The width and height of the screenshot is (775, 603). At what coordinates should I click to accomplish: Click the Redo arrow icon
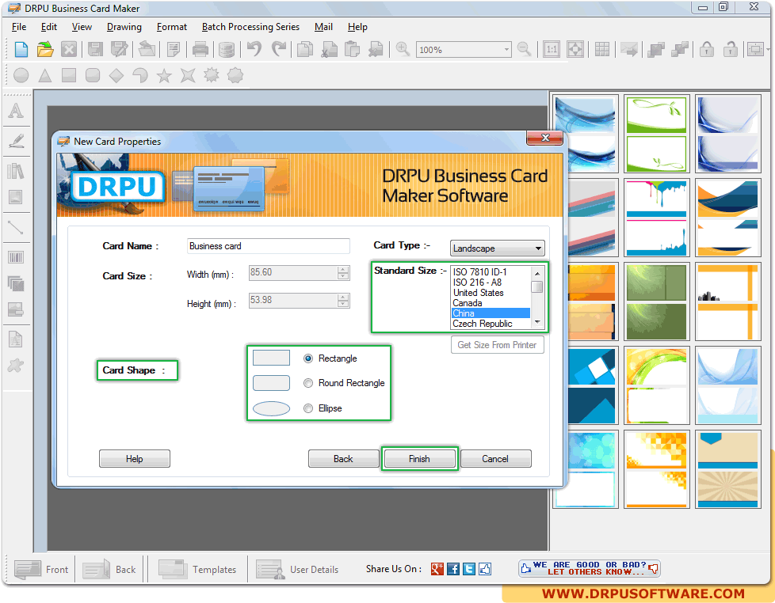pos(279,49)
